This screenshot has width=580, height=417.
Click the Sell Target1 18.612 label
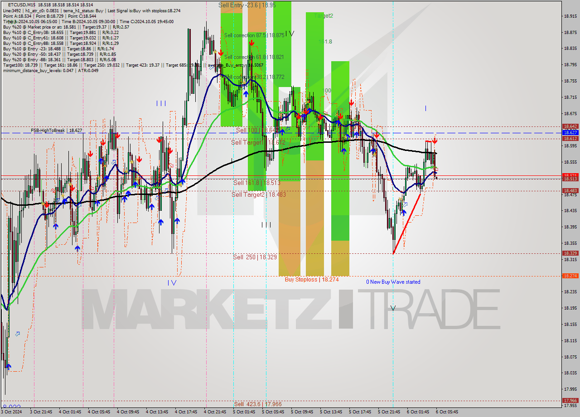click(258, 142)
